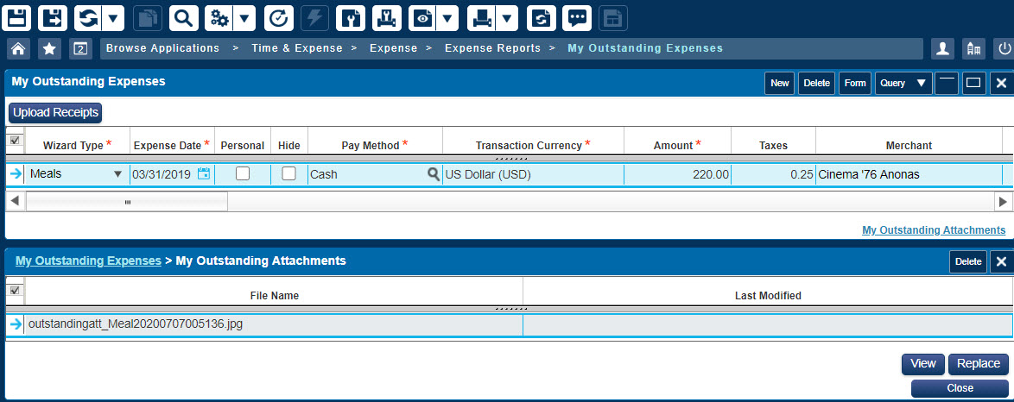Click the Home icon
The height and width of the screenshot is (402, 1014).
(x=19, y=49)
